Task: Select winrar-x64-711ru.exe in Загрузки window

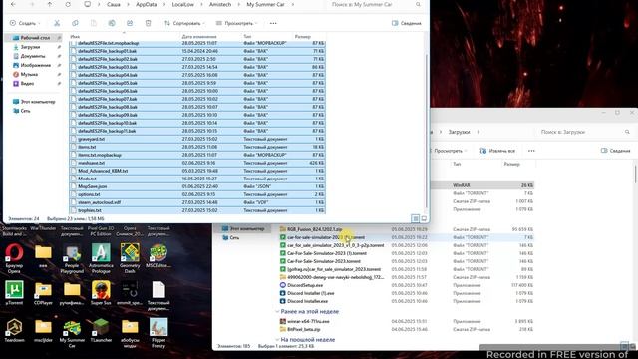Action: coord(406,321)
